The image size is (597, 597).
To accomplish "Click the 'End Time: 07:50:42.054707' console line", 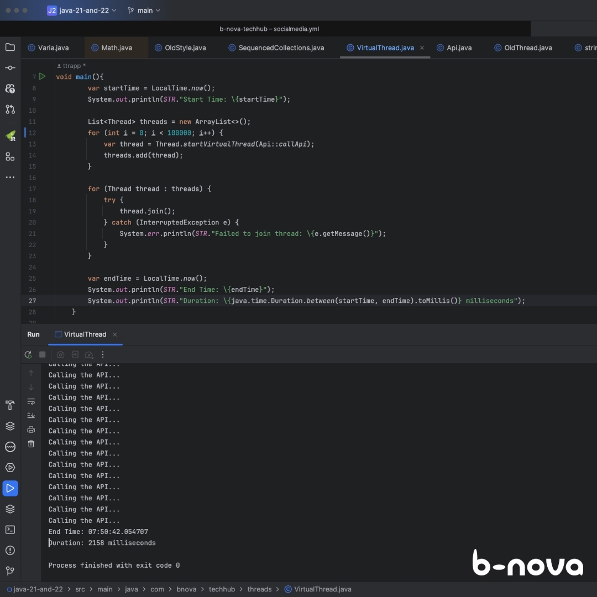I will tap(98, 532).
